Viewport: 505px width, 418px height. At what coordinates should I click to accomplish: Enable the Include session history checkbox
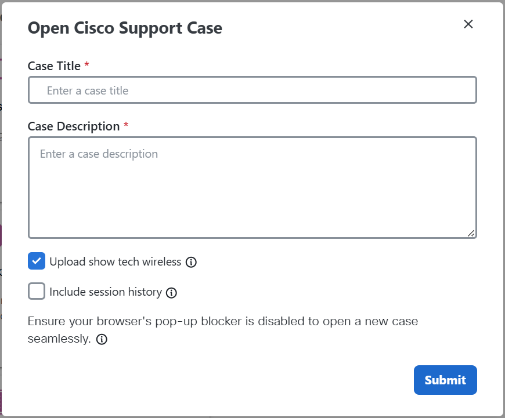tap(37, 291)
